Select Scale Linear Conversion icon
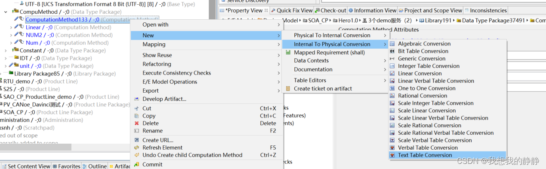 click(x=392, y=111)
